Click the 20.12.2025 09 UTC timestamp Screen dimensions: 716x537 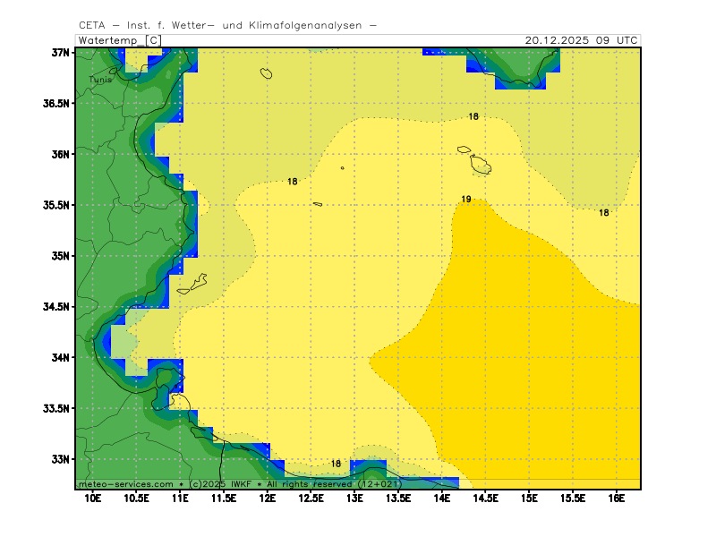(581, 40)
